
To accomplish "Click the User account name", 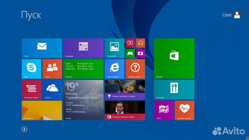I will click(x=227, y=15).
